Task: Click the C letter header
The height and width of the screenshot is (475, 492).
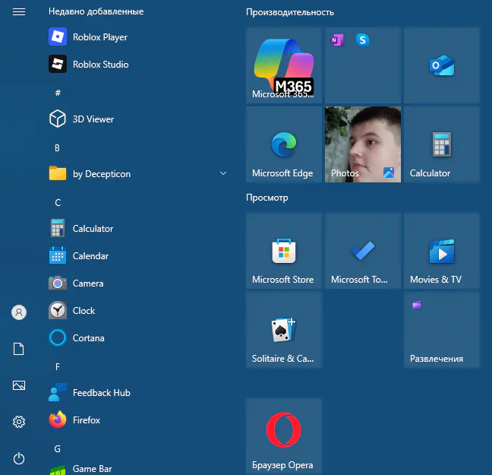Action: pyautogui.click(x=58, y=203)
